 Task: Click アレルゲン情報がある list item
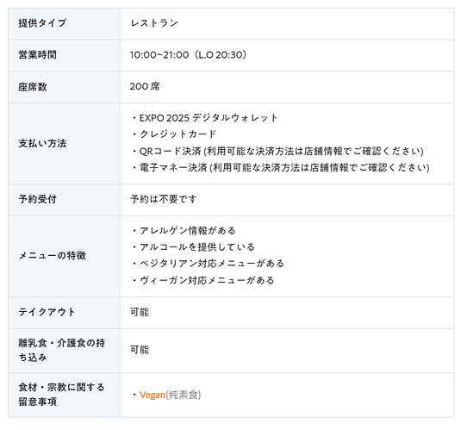pos(184,230)
